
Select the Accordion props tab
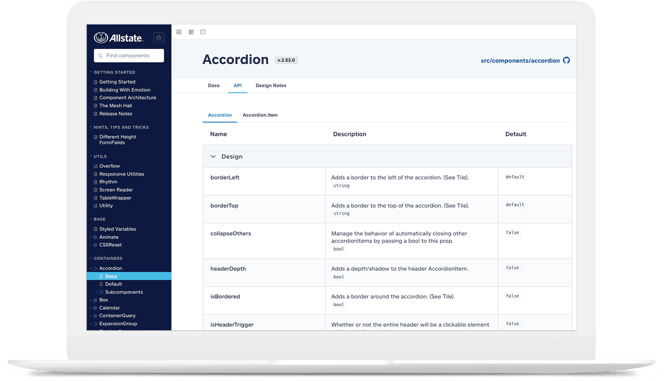(220, 115)
